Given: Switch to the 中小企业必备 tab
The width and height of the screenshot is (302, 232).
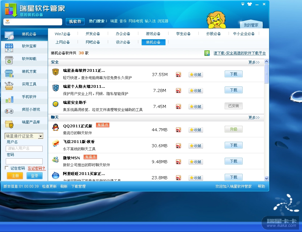Looking at the screenshot, I should point(244,34).
